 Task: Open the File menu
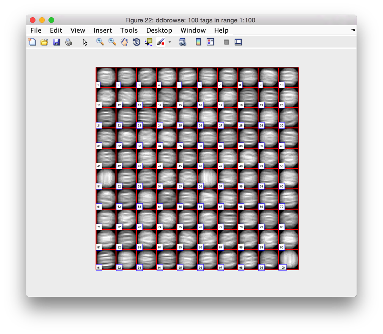[36, 30]
